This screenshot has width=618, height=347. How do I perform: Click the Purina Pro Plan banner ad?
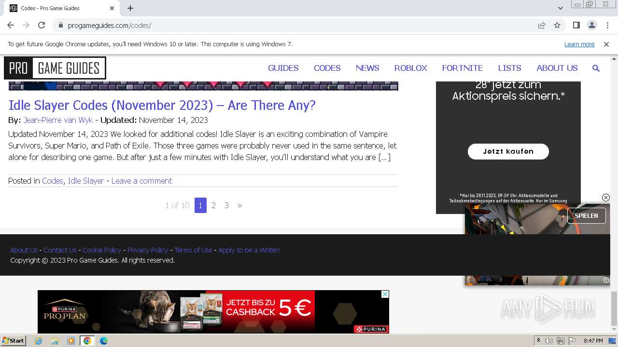pyautogui.click(x=213, y=312)
